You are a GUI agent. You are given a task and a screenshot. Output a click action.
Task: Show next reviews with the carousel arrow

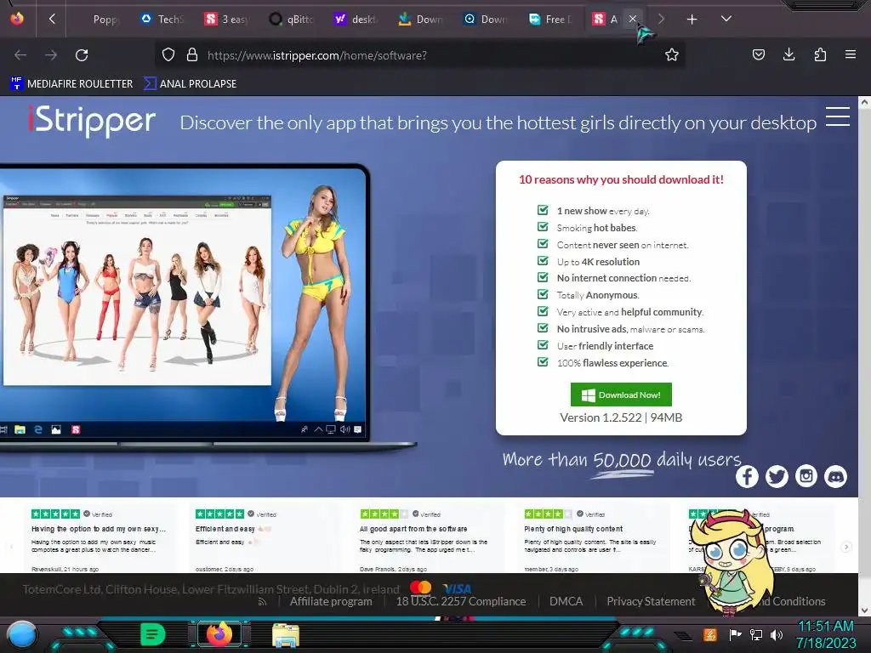(x=846, y=547)
